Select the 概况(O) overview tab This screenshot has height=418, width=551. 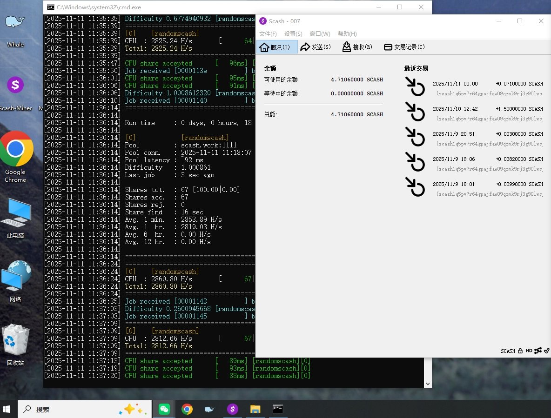pos(277,47)
